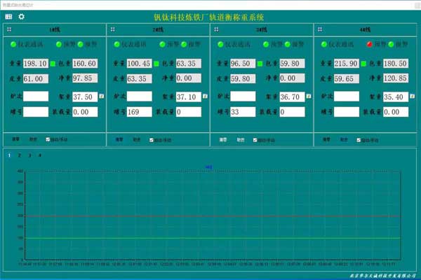The width and height of the screenshot is (421, 280).
Task: Toggle the auto/manual checkbox in the 4#线 panel
Action: point(359,139)
